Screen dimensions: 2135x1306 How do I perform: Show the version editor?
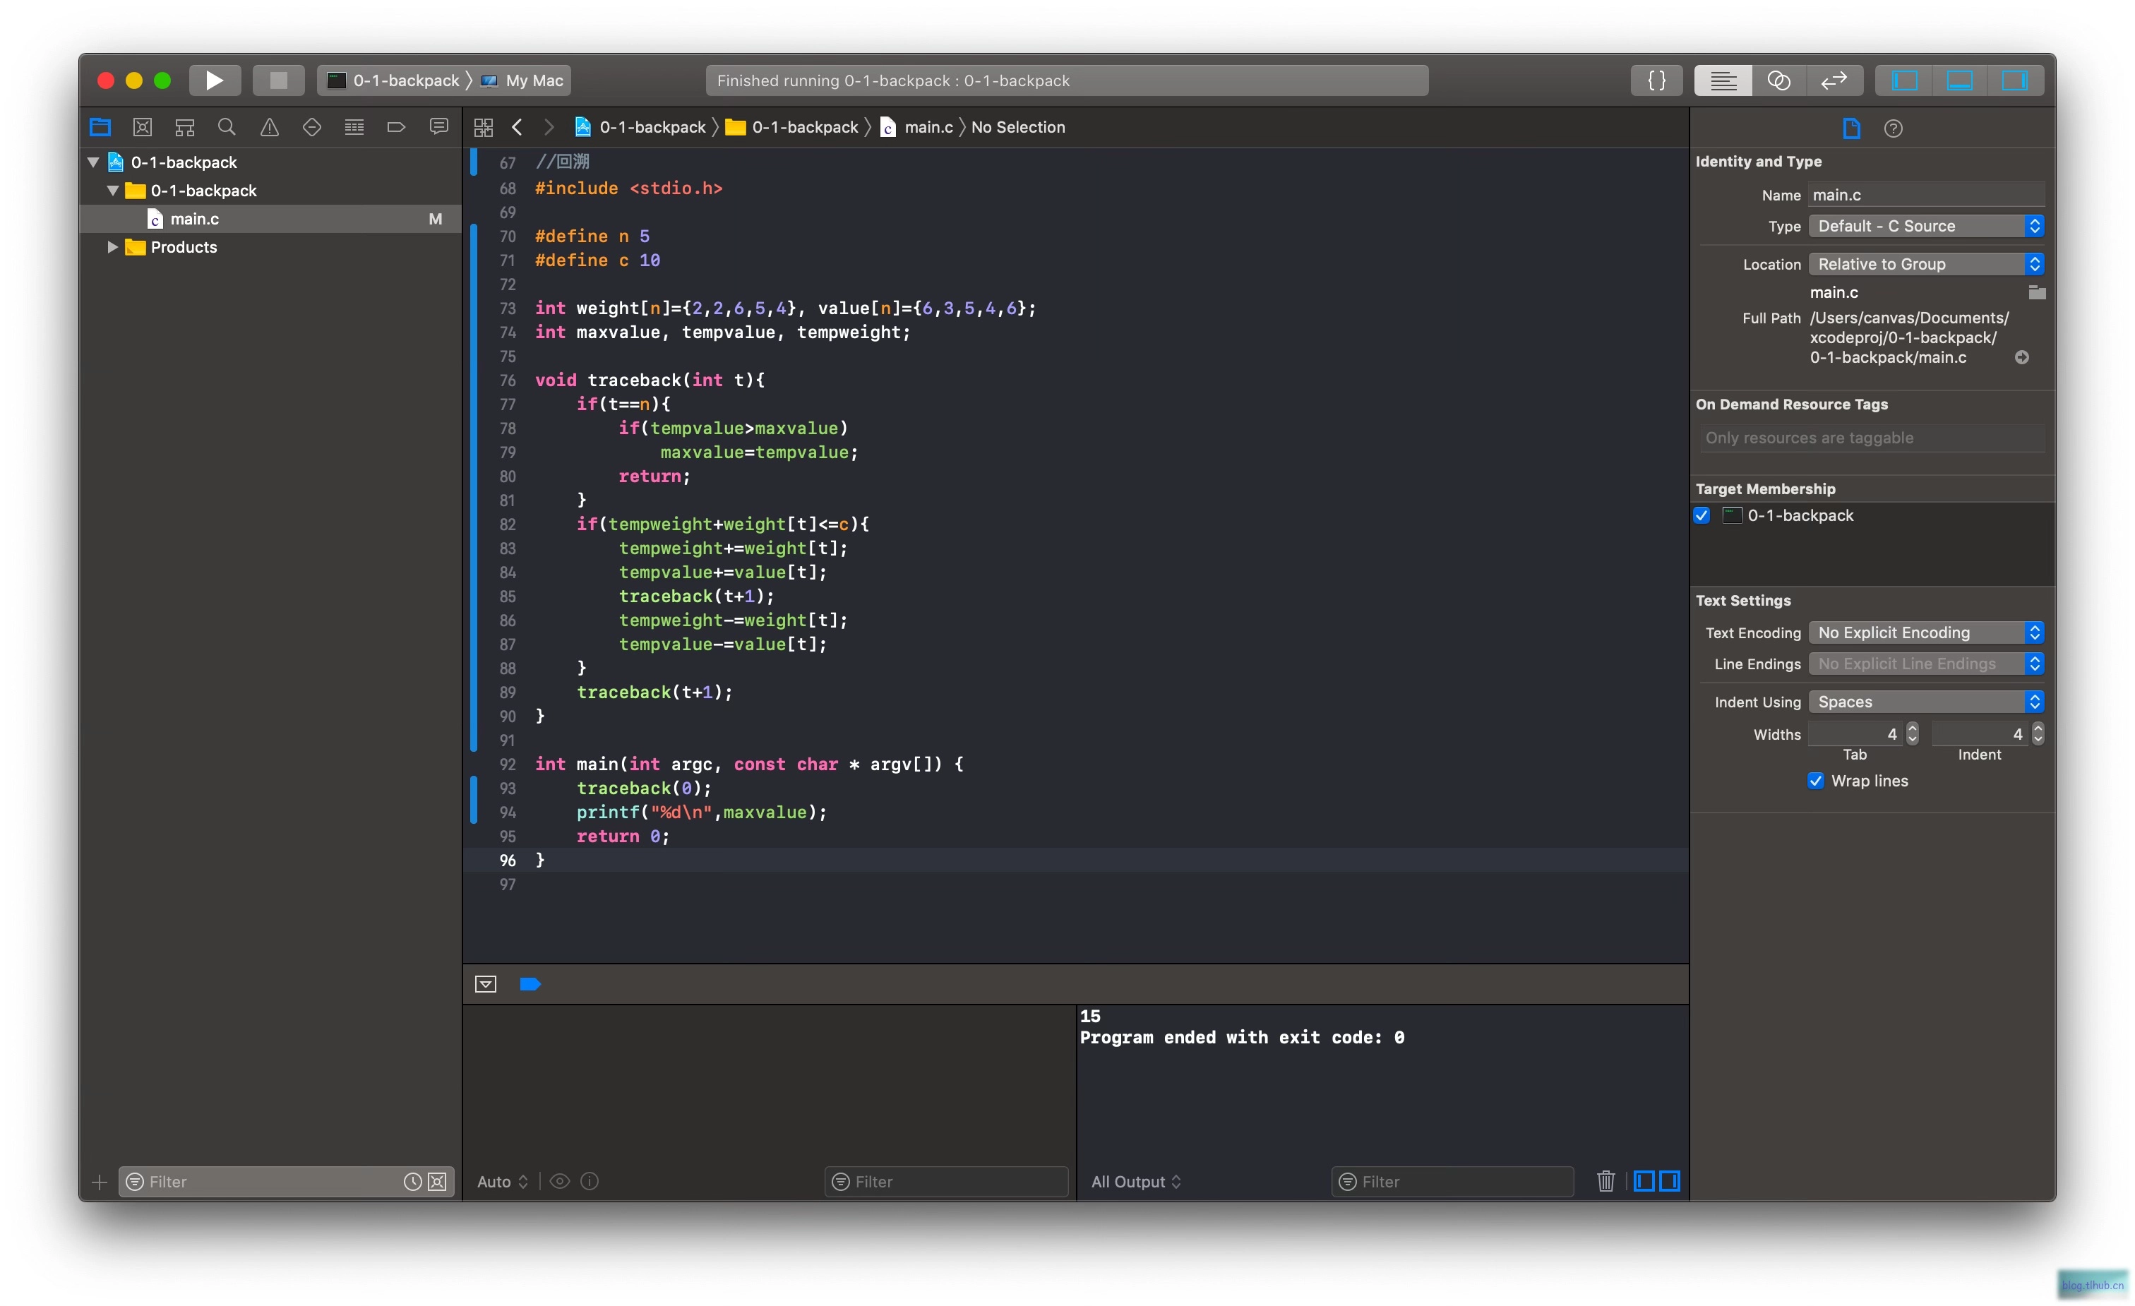coord(1834,80)
